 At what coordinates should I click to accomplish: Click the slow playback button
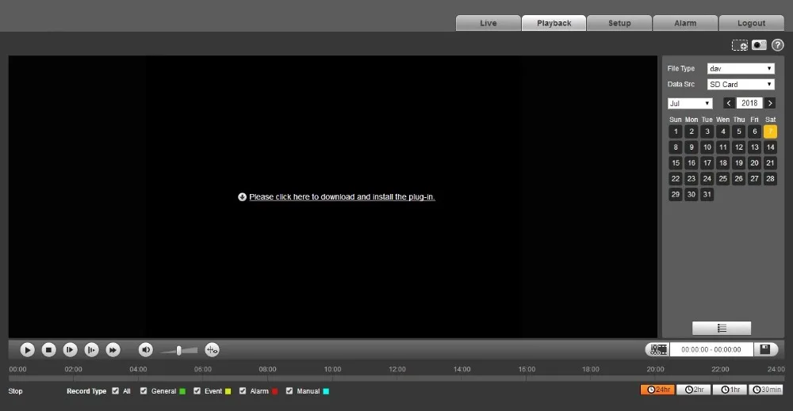70,349
